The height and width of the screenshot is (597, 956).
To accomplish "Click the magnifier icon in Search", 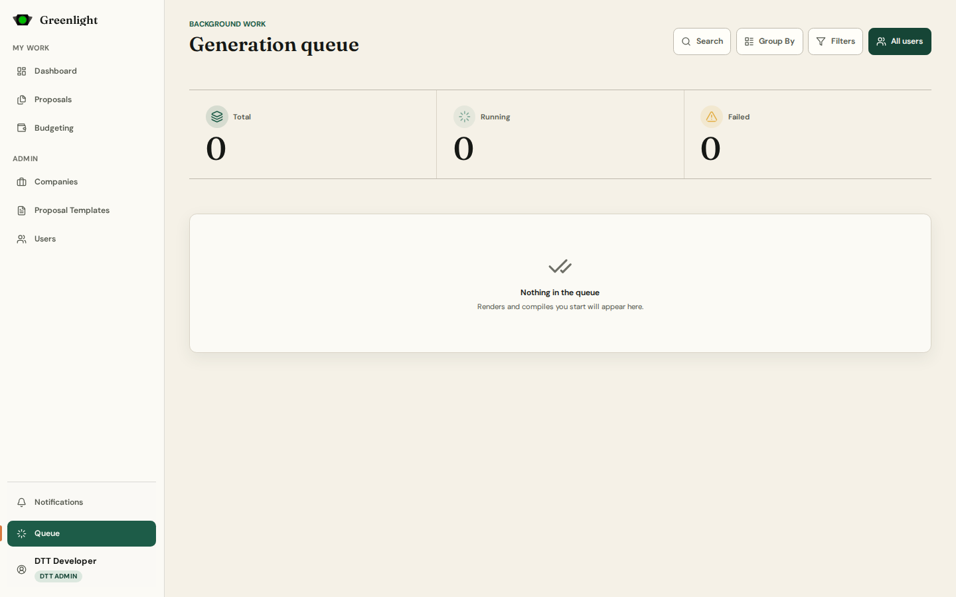I will pos(686,41).
